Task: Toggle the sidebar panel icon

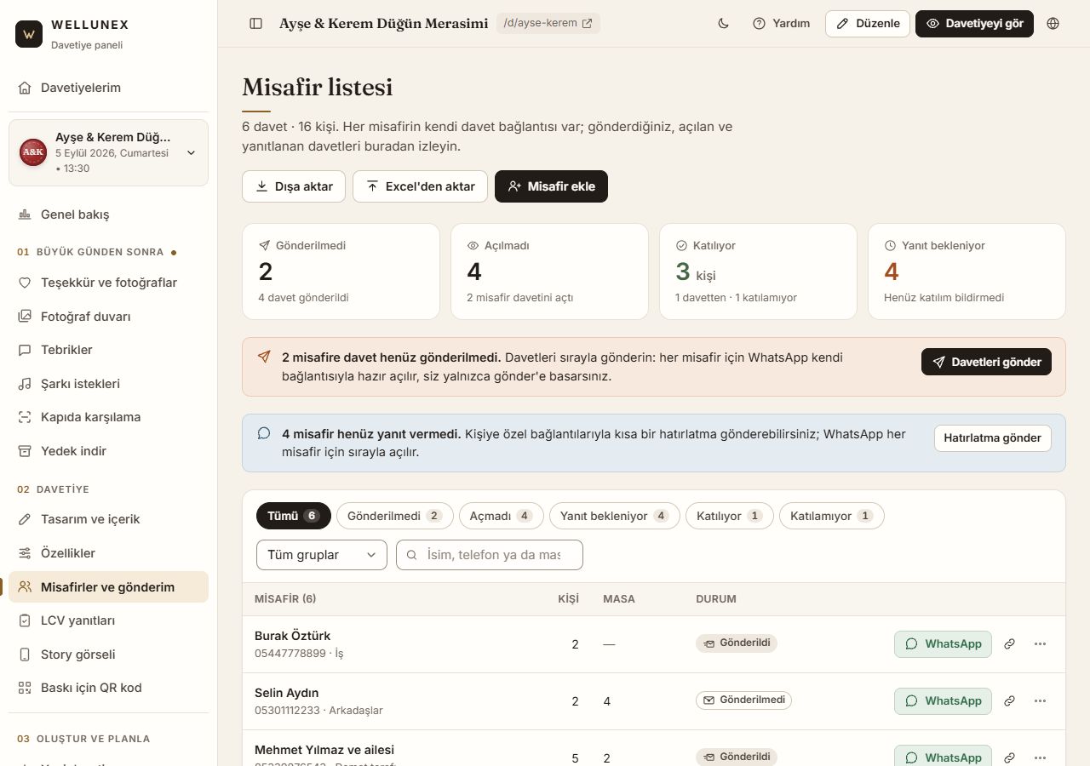Action: point(255,24)
